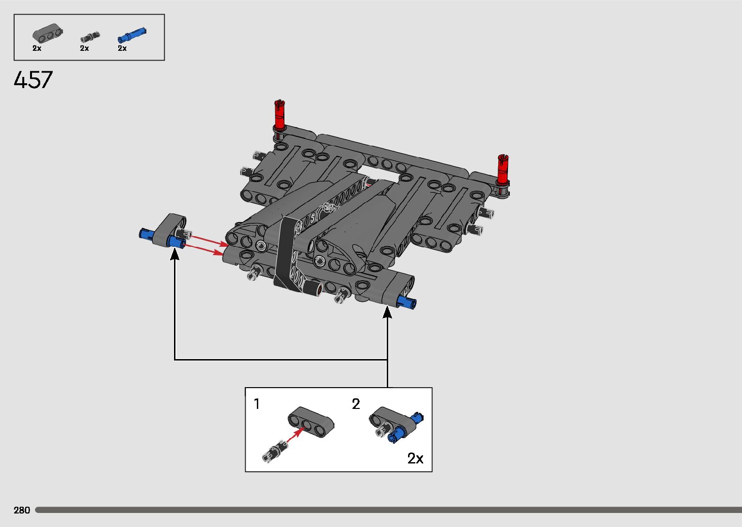Viewport: 742px width, 527px height.
Task: Click the blue pin on model's lower right end
Action: coord(406,302)
